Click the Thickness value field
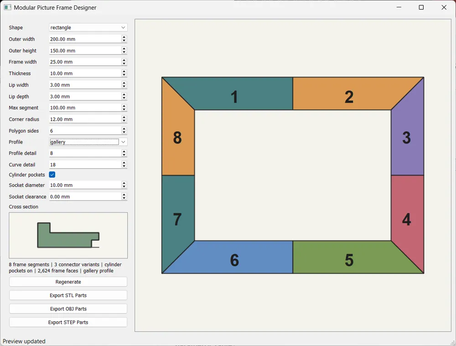456x346 pixels. (x=85, y=73)
